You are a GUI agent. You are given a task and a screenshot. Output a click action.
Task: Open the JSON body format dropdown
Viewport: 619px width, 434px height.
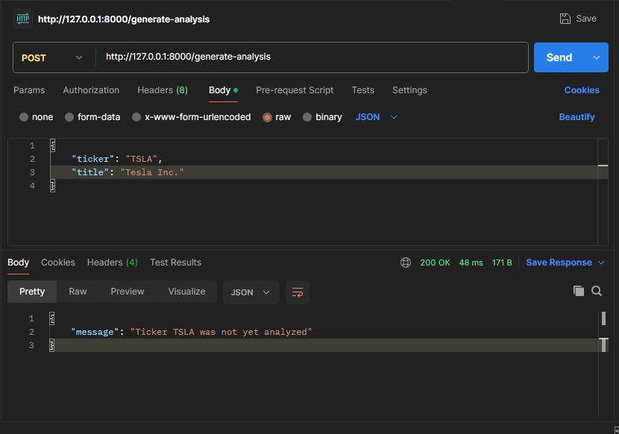372,117
